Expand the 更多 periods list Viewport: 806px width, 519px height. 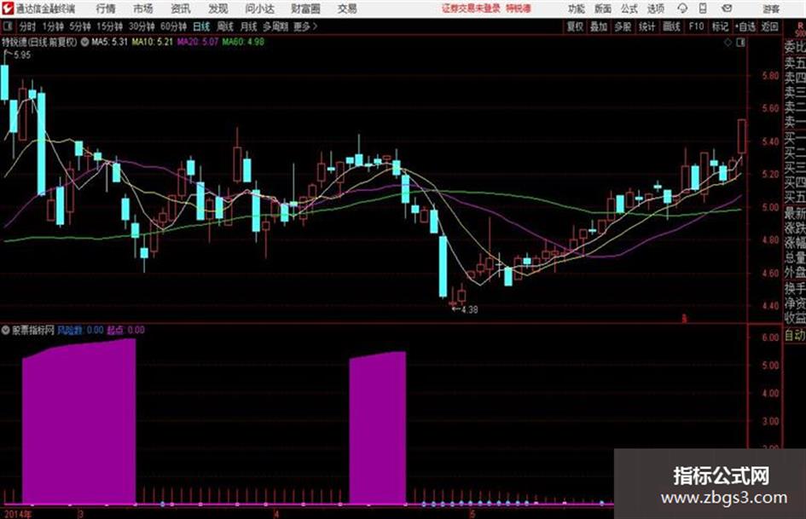305,26
